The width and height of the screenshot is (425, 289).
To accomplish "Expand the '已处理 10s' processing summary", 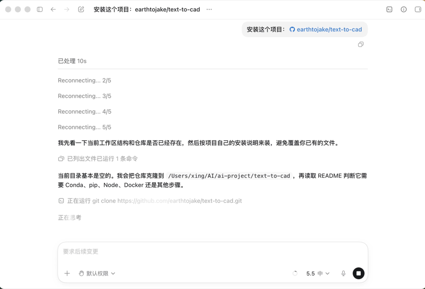I will click(72, 61).
